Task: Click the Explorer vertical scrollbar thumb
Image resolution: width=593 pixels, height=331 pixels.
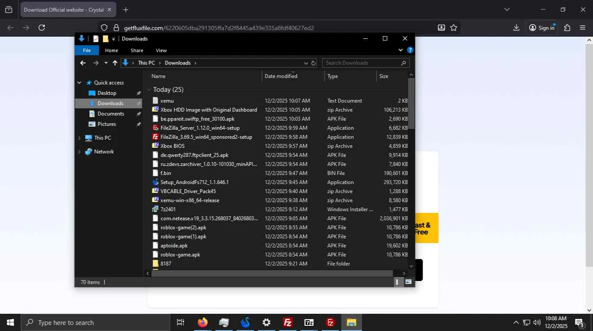Action: (x=411, y=103)
